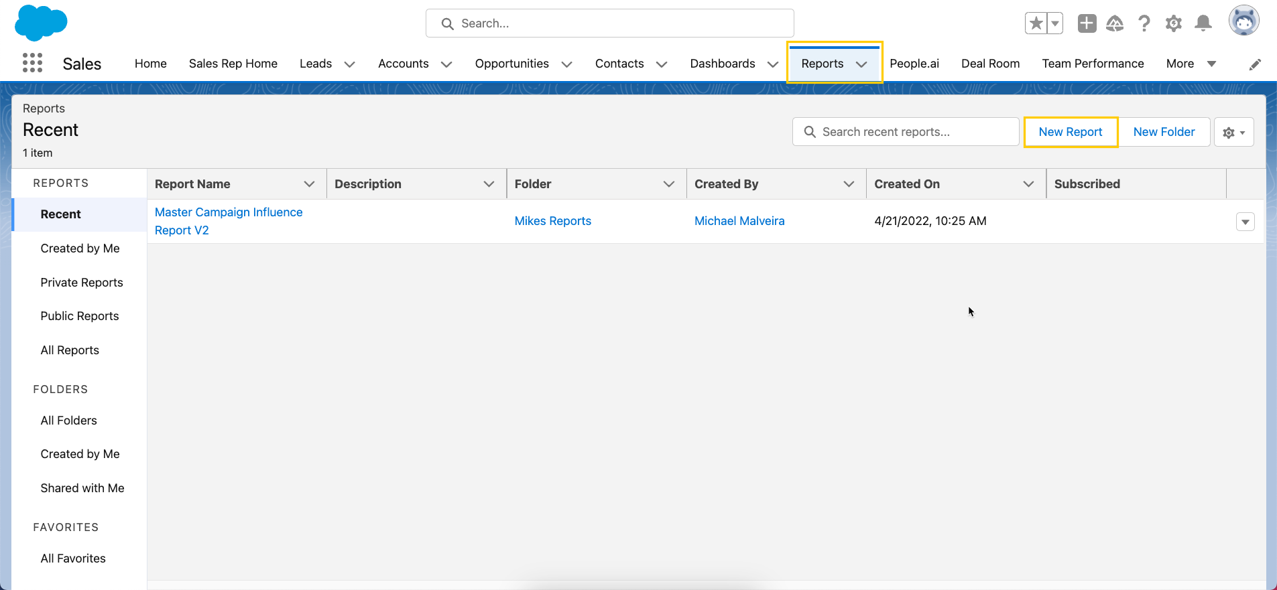Select Public Reports in the sidebar
The image size is (1277, 590).
click(80, 316)
